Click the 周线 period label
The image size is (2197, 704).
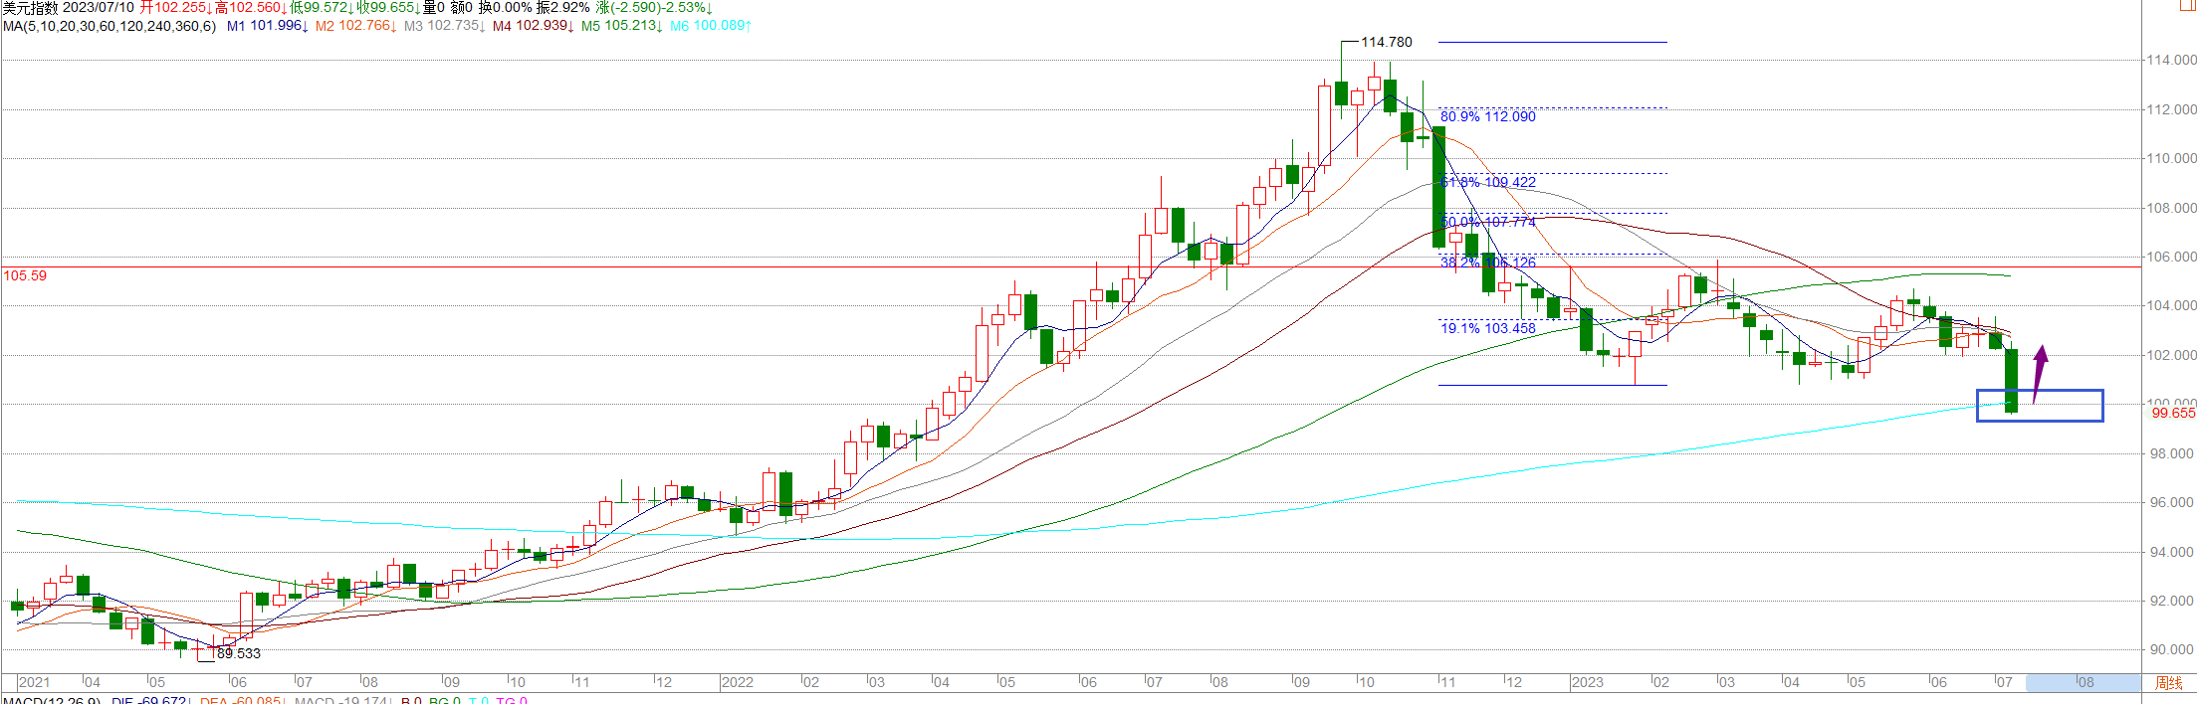tap(2168, 683)
